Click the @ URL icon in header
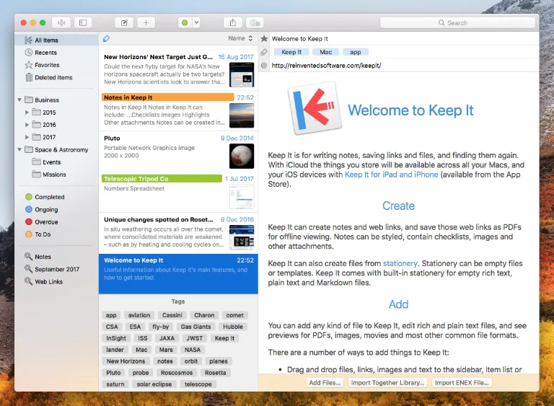554x406 pixels. click(x=263, y=66)
